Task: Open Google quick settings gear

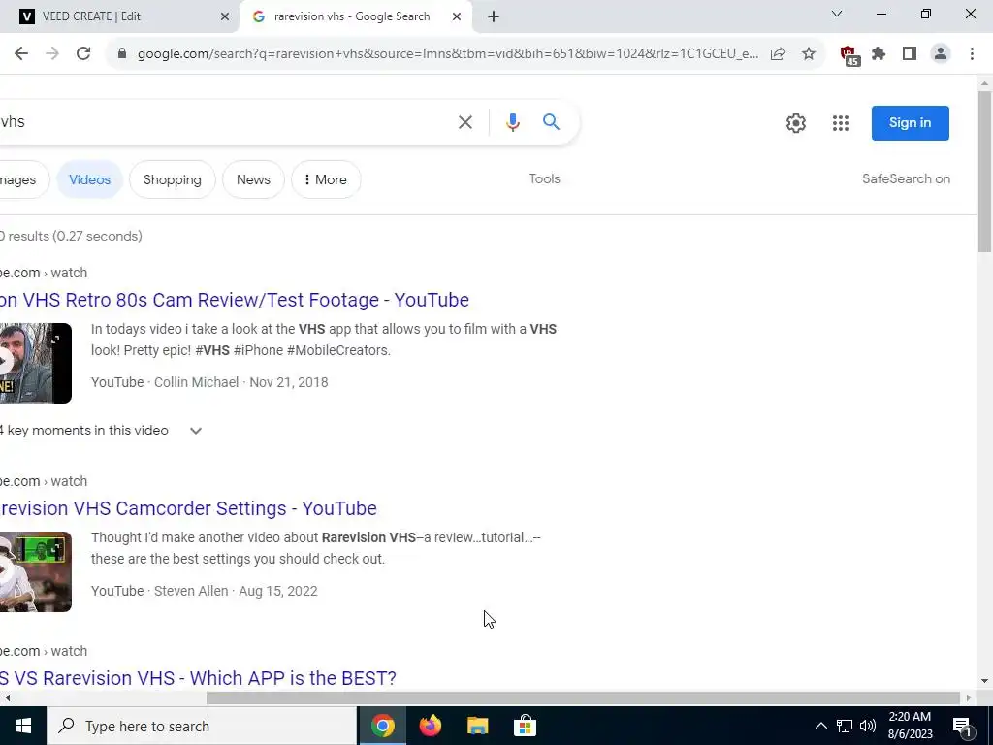Action: click(x=796, y=123)
